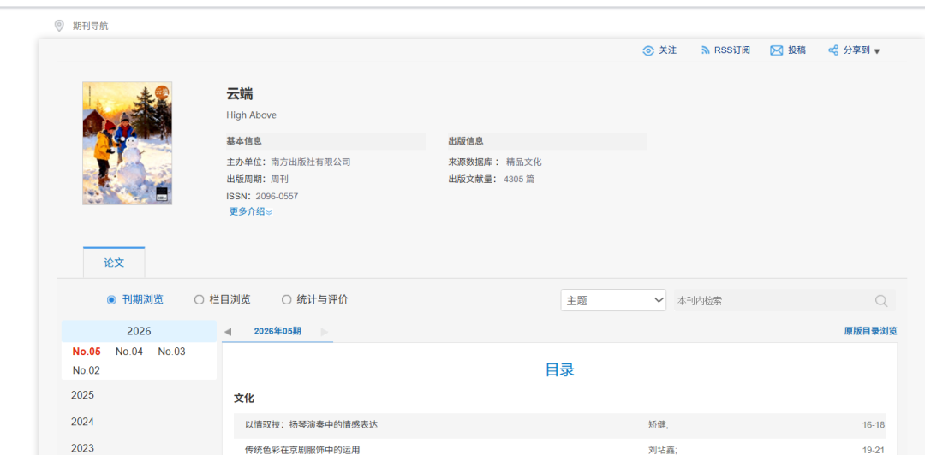Click the 云端 journal cover thumbnail
925x455 pixels.
(x=128, y=143)
